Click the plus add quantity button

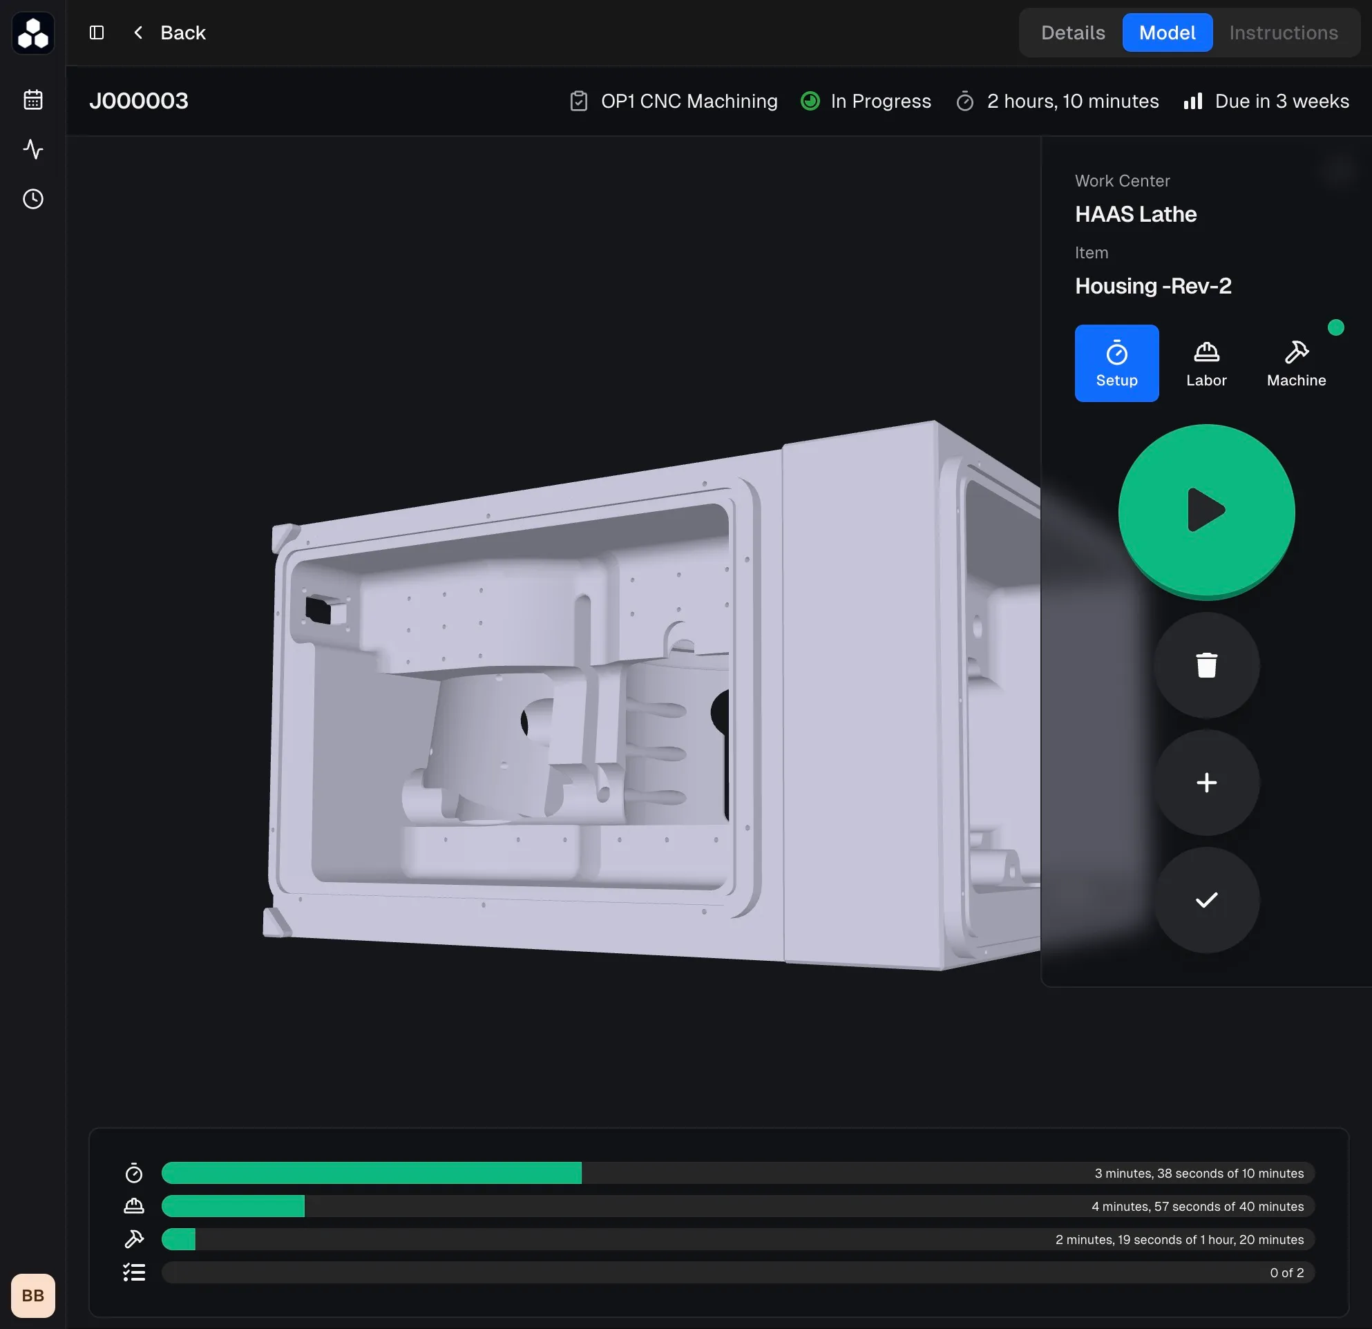pos(1206,783)
